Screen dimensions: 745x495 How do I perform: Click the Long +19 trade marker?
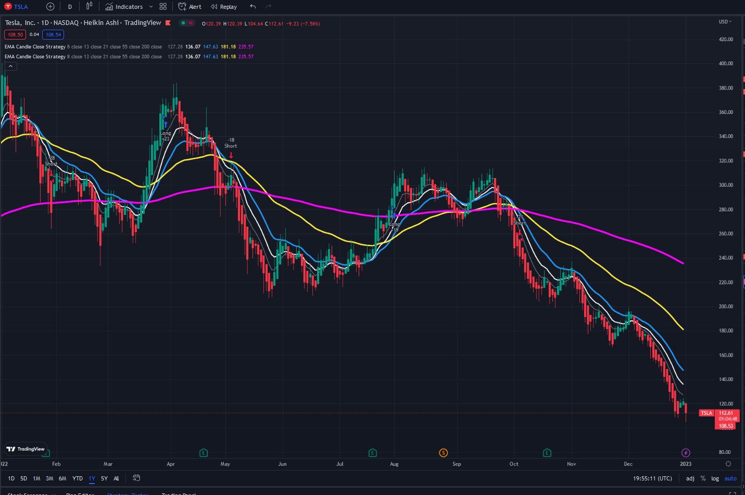point(395,227)
